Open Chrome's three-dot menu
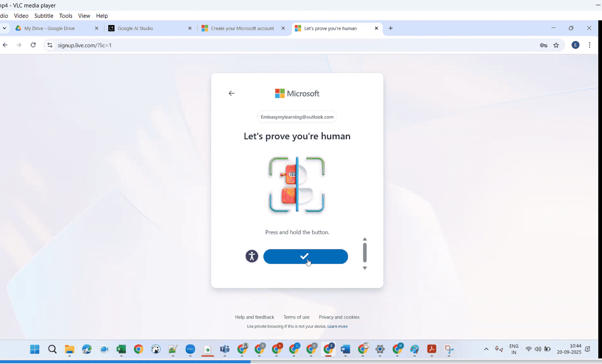602x364 pixels. point(590,45)
